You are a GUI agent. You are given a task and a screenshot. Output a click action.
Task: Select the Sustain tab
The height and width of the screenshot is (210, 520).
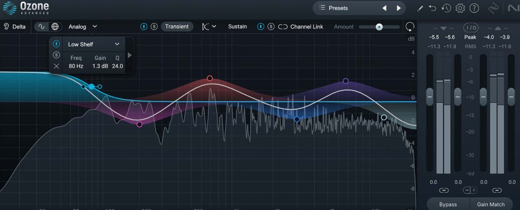(238, 26)
